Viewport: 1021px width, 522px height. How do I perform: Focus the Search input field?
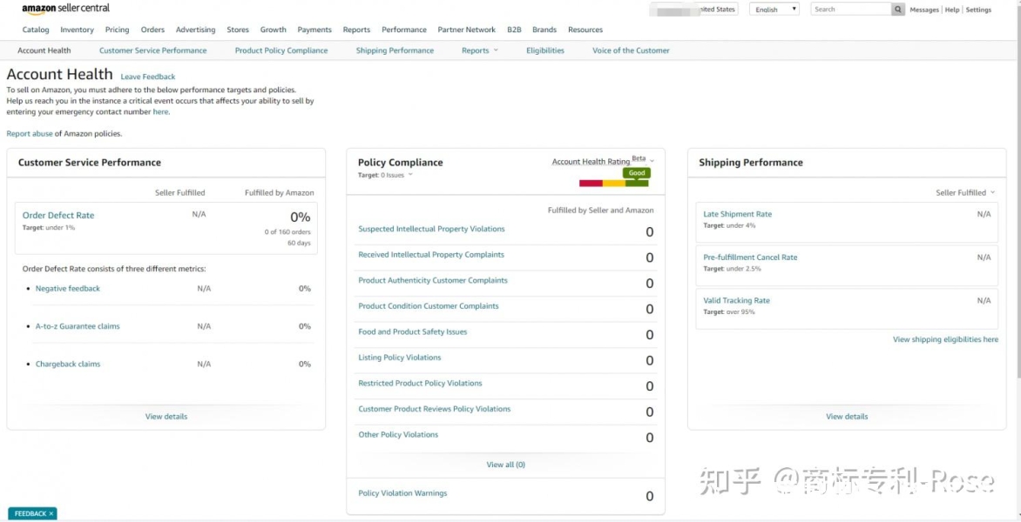tap(851, 9)
